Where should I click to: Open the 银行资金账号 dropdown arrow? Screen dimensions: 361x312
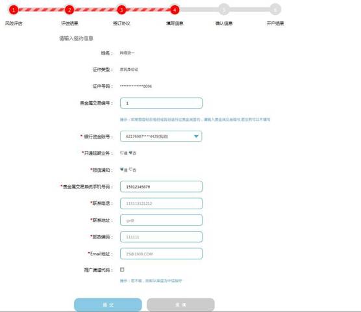(x=196, y=136)
